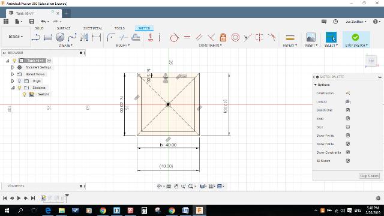Viewport: 384px width, 216px height.
Task: Toggle the Snap checkbox
Action: point(348,119)
